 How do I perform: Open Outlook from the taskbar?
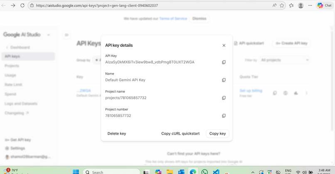(181, 172)
